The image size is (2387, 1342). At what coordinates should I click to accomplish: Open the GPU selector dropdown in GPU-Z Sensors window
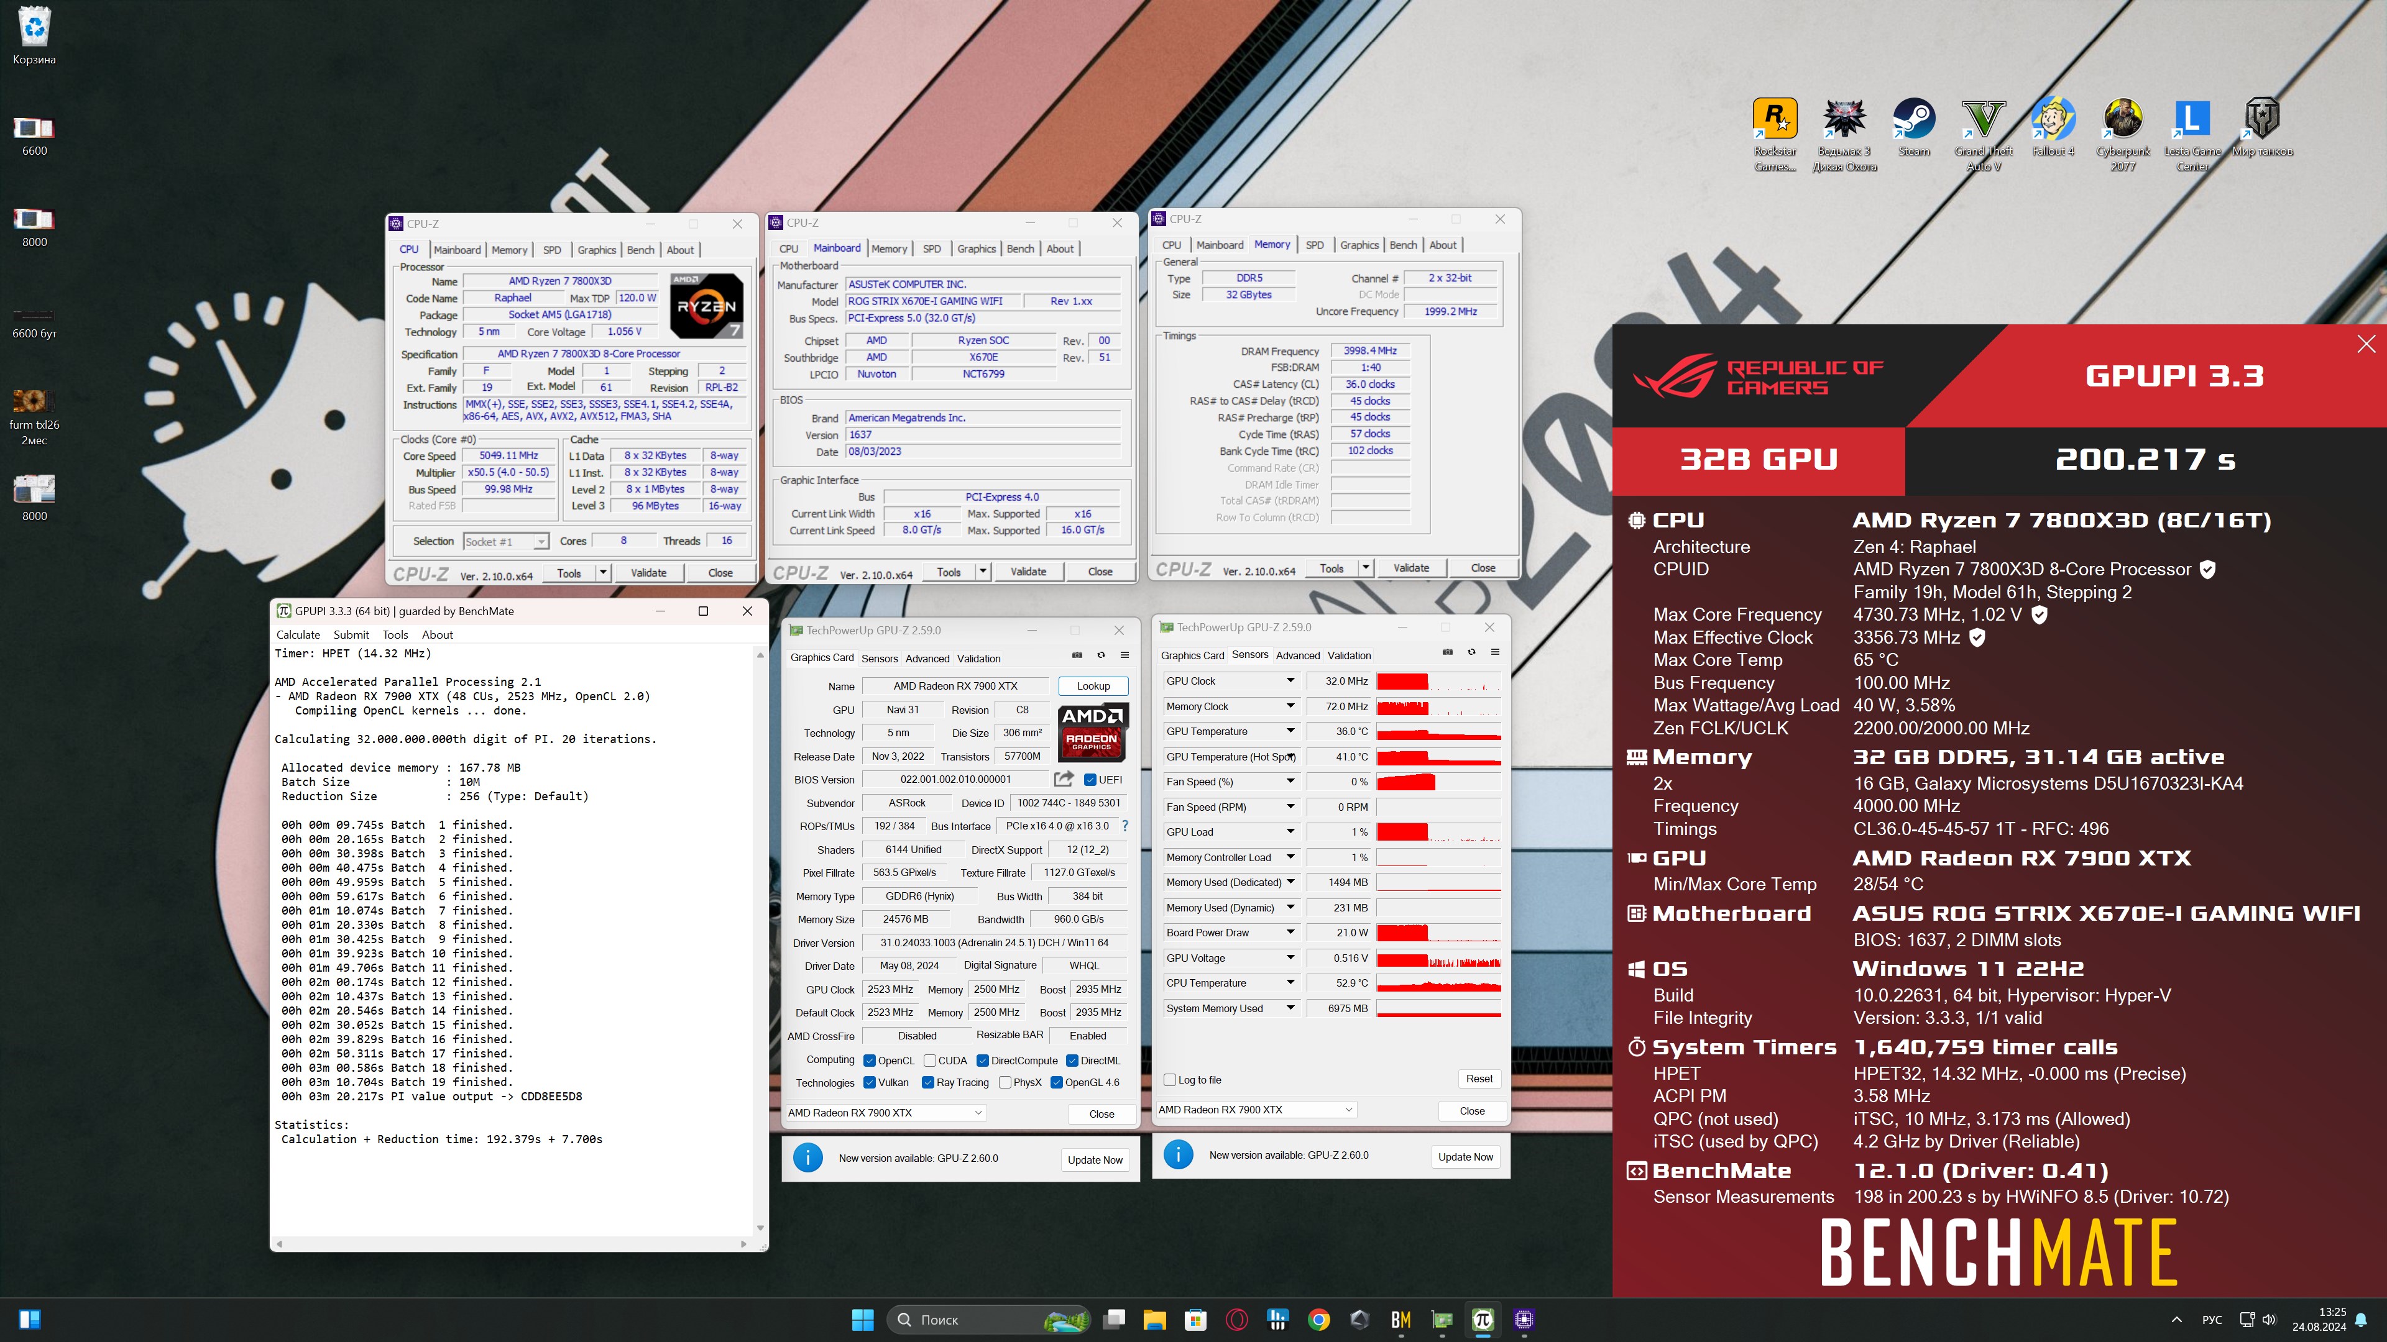(1258, 1110)
